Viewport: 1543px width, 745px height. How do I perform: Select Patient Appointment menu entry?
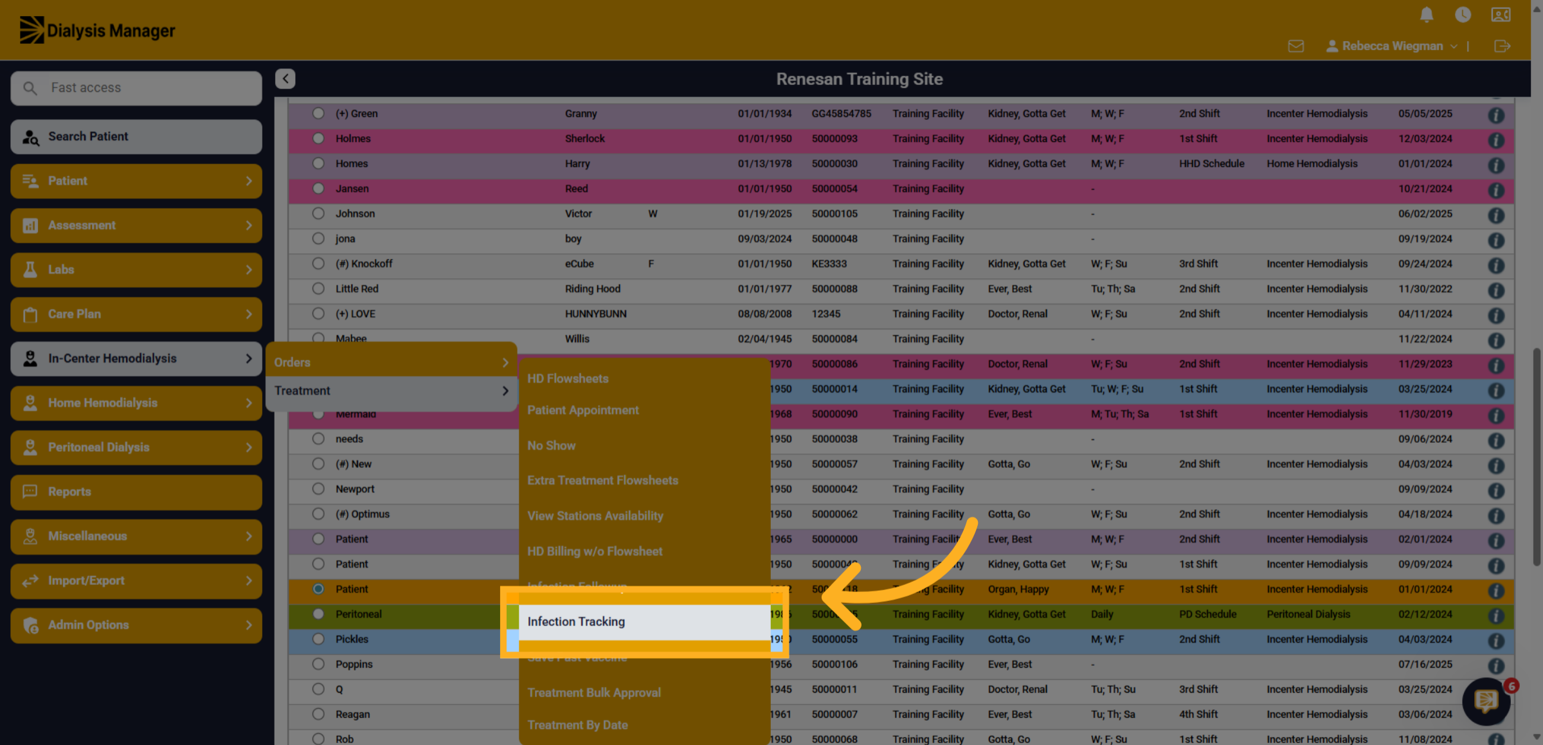583,410
